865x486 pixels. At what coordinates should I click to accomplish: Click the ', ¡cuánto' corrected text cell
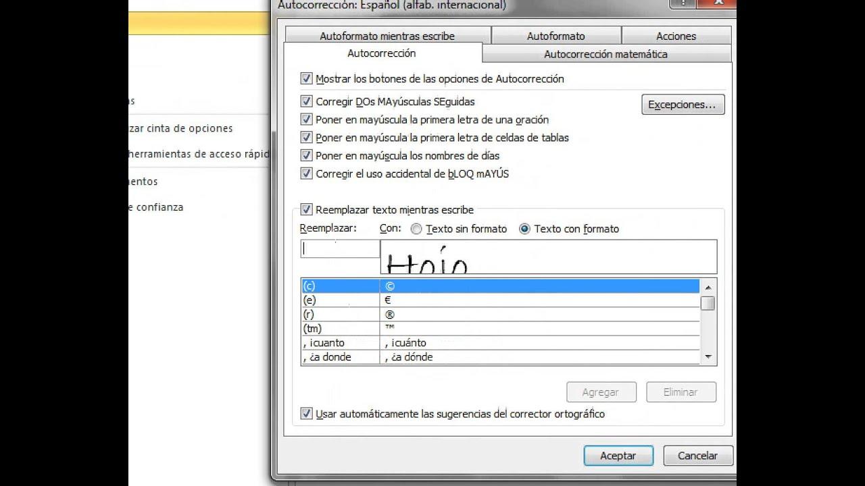(x=540, y=343)
